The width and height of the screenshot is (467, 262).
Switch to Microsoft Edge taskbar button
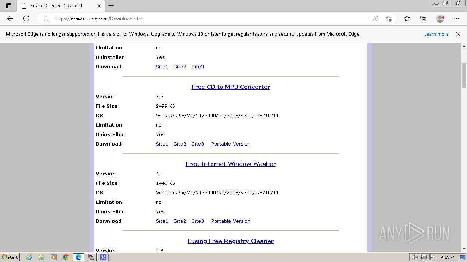coord(78,257)
